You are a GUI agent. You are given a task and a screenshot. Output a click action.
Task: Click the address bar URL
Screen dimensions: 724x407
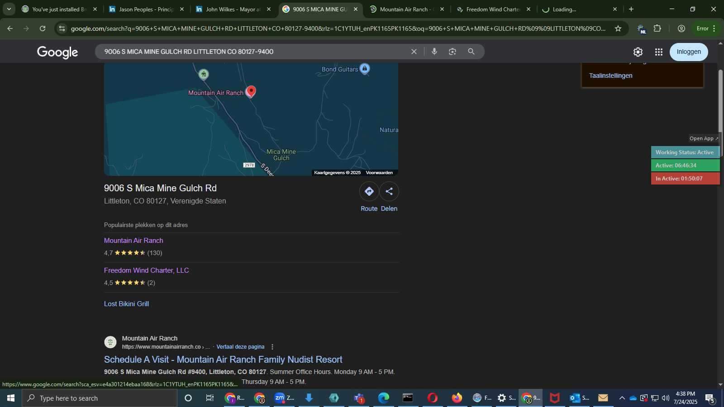click(338, 28)
